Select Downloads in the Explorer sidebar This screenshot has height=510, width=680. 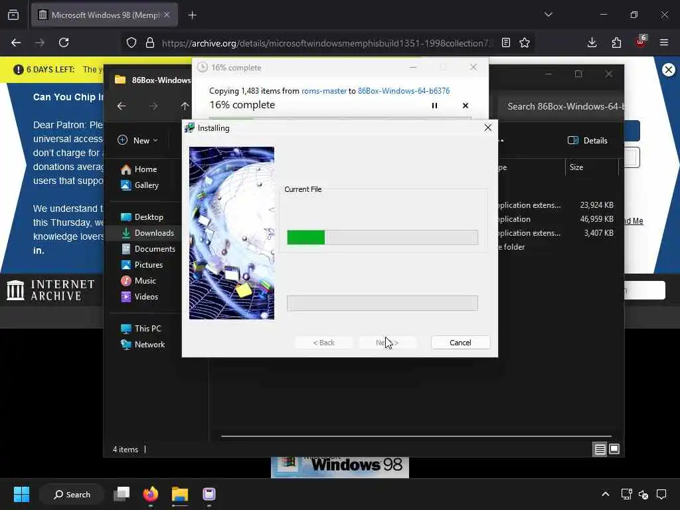pyautogui.click(x=147, y=233)
